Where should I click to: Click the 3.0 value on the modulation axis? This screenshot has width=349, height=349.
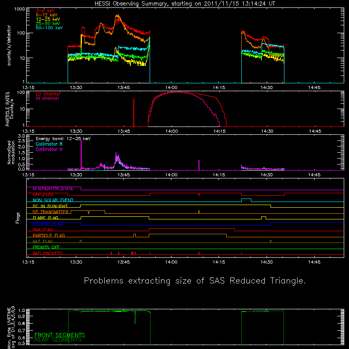point(21,136)
